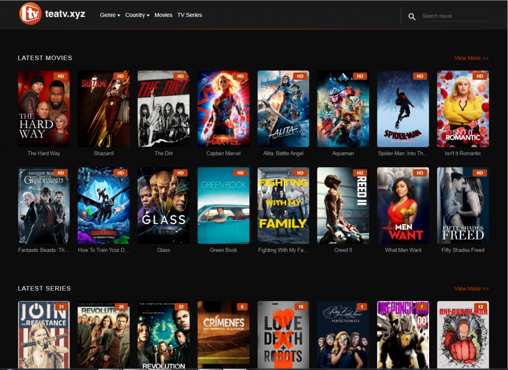This screenshot has width=508, height=370.
Task: Expand the Country dropdown menu
Action: coord(137,15)
